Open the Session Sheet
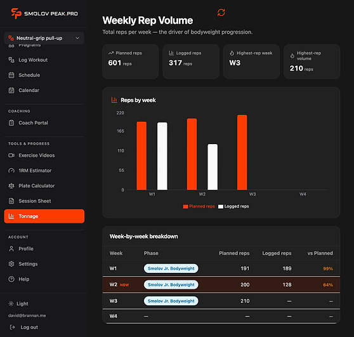The image size is (354, 337). (35, 201)
